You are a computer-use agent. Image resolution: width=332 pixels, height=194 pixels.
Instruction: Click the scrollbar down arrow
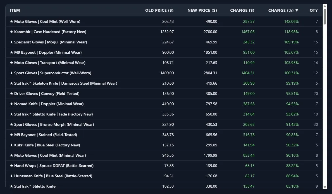[x=325, y=187]
